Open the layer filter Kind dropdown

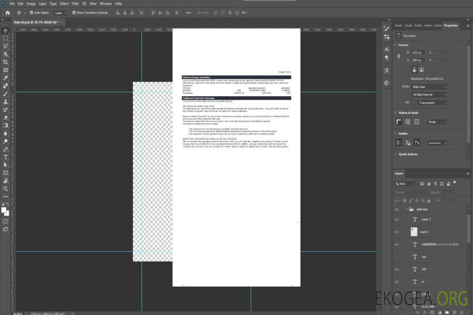(x=406, y=184)
